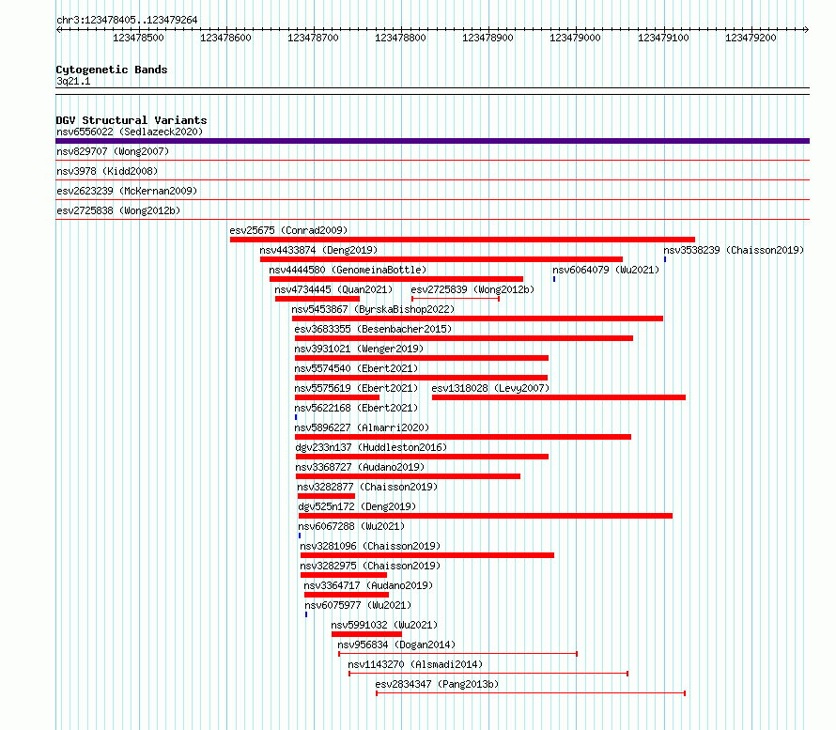Click nsv5991032 (Wu2021) label
The image size is (836, 730).
(384, 625)
